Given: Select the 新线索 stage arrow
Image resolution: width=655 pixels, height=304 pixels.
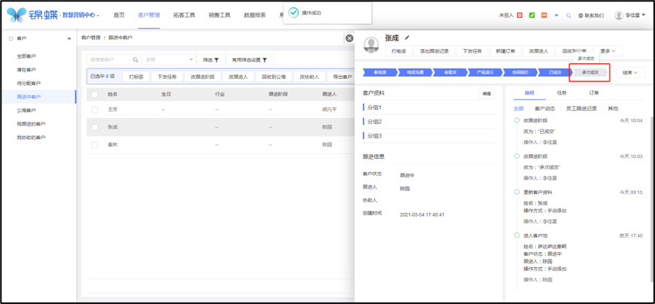Looking at the screenshot, I should point(380,72).
